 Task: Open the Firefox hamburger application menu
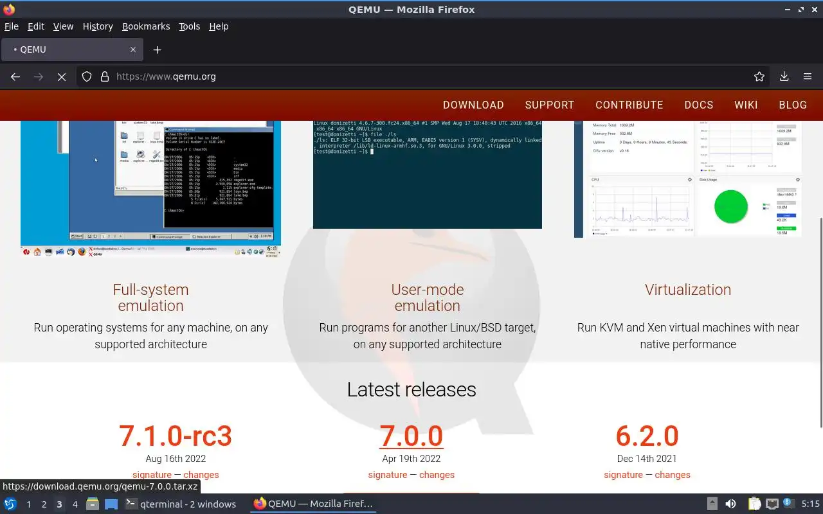coord(808,76)
